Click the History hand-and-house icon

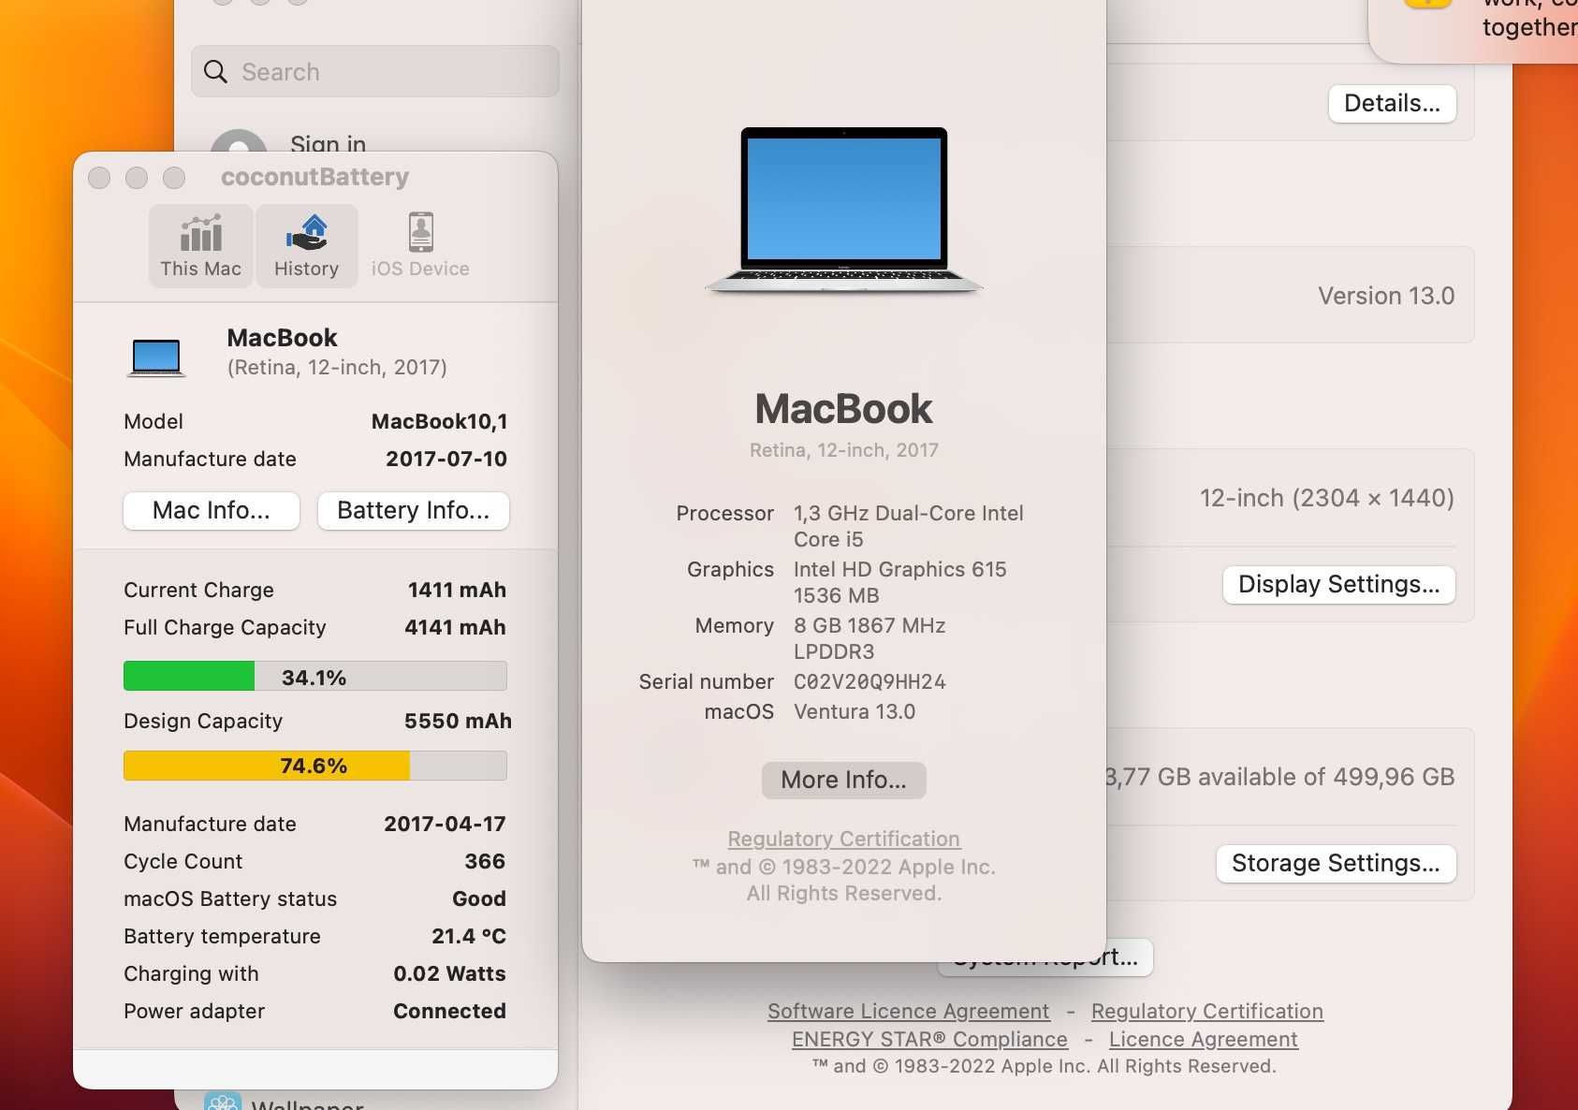pos(307,233)
